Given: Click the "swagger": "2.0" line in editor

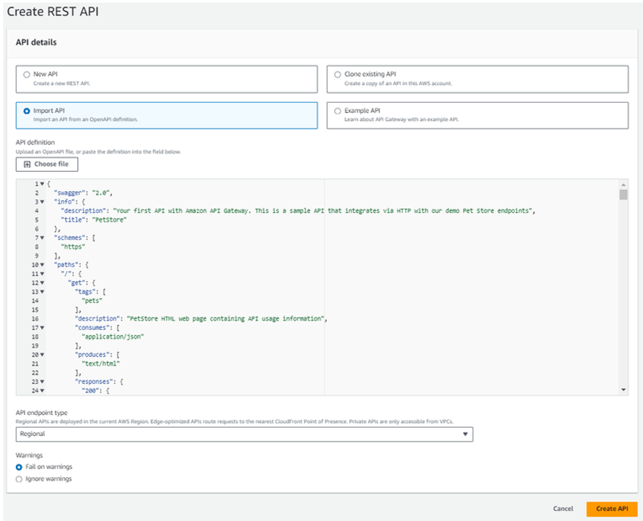Looking at the screenshot, I should point(83,193).
